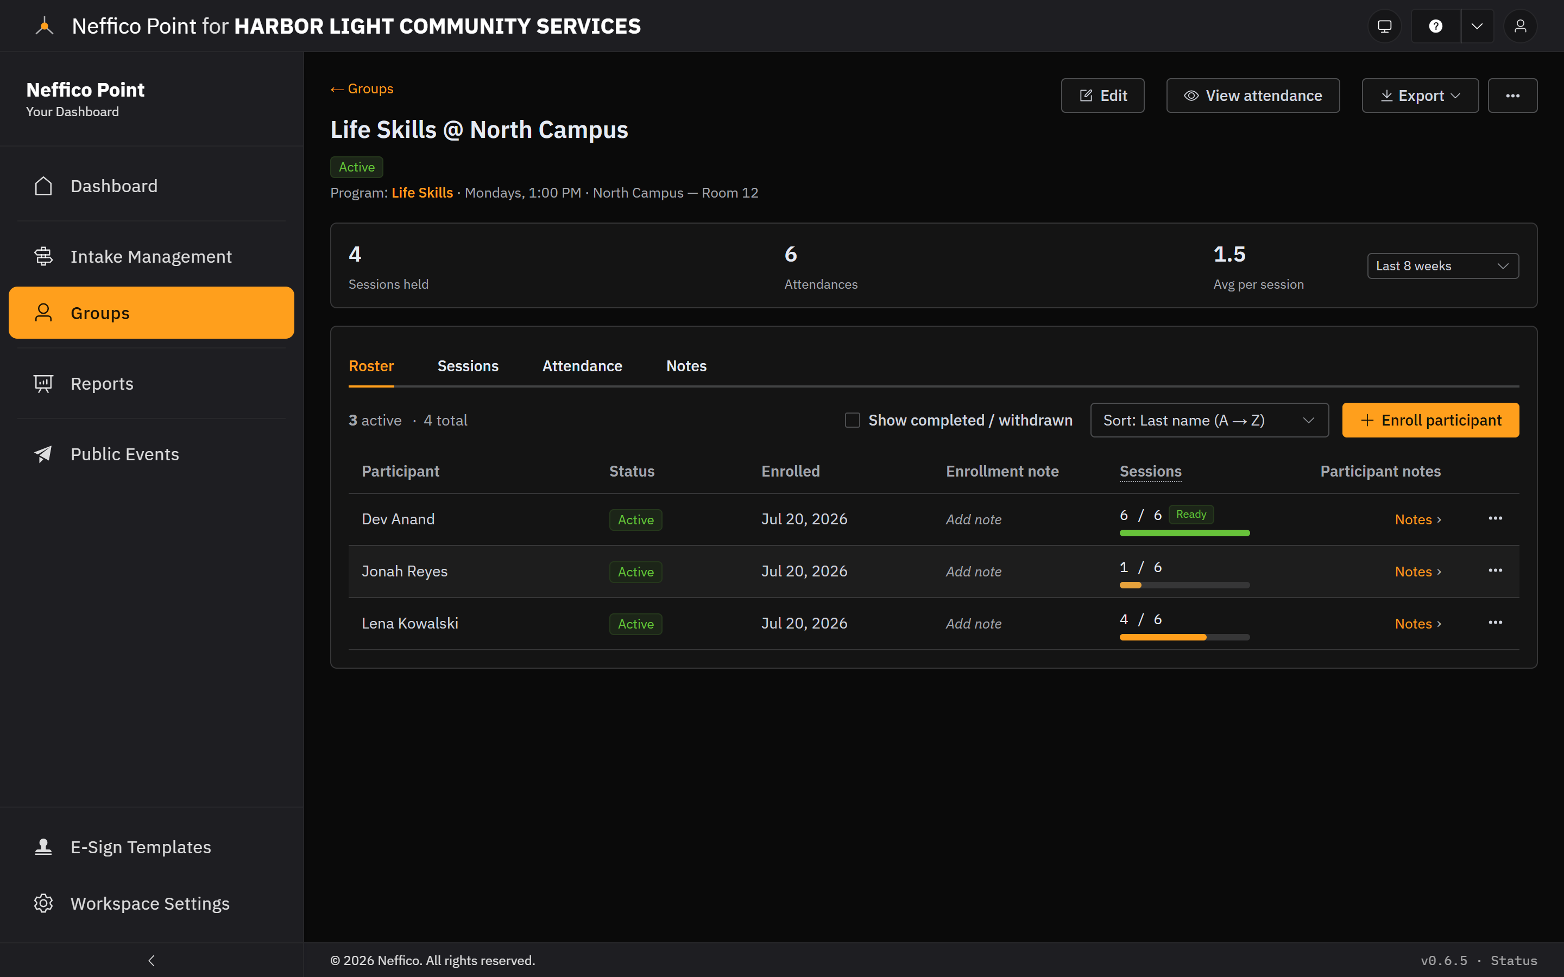Click the Reports presentation icon
Image resolution: width=1564 pixels, height=977 pixels.
(43, 384)
